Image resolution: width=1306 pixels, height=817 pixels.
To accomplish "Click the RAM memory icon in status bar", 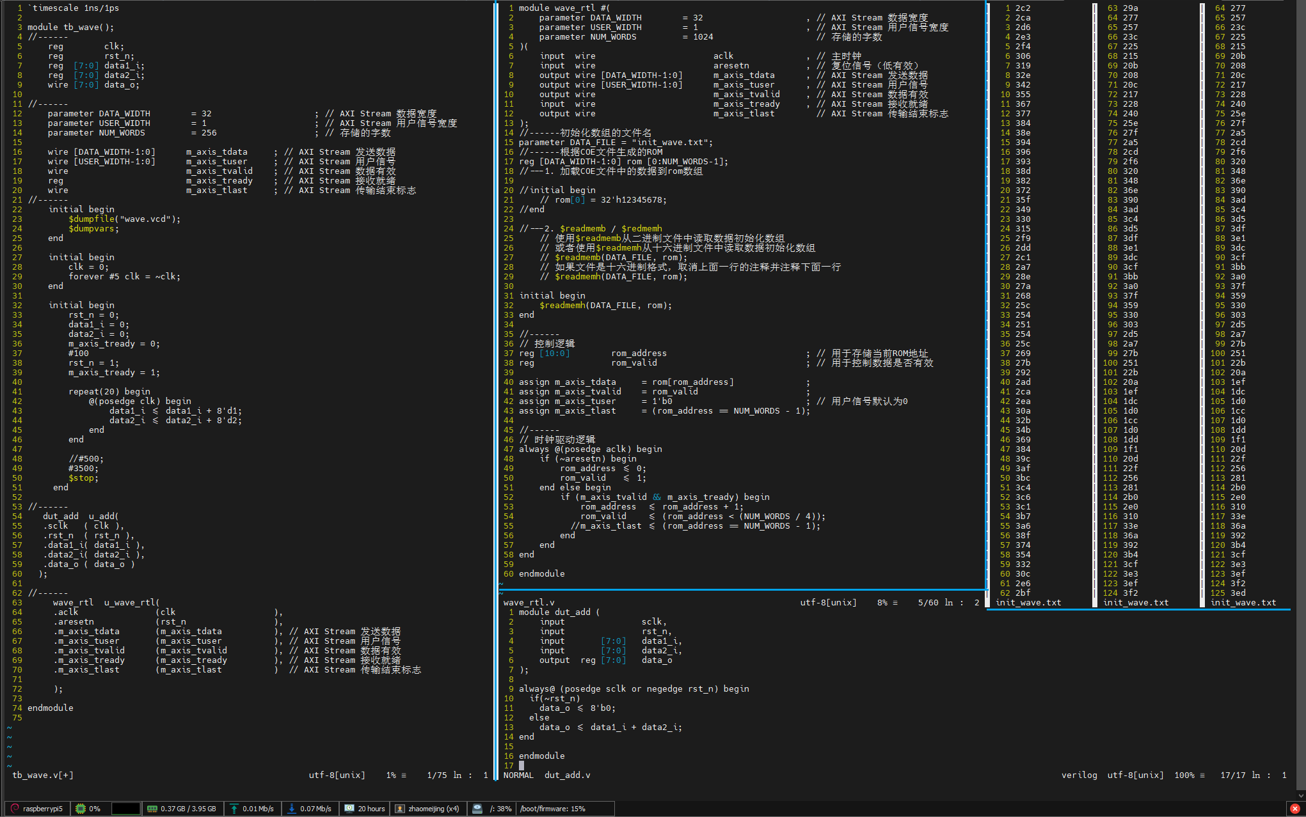I will 152,809.
